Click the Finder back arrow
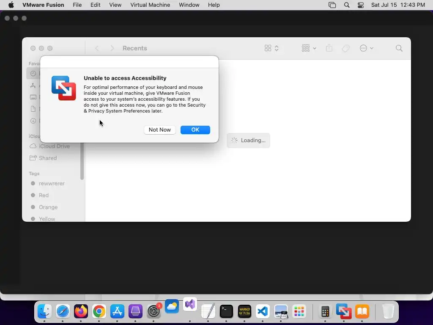The image size is (433, 325). pos(97,48)
